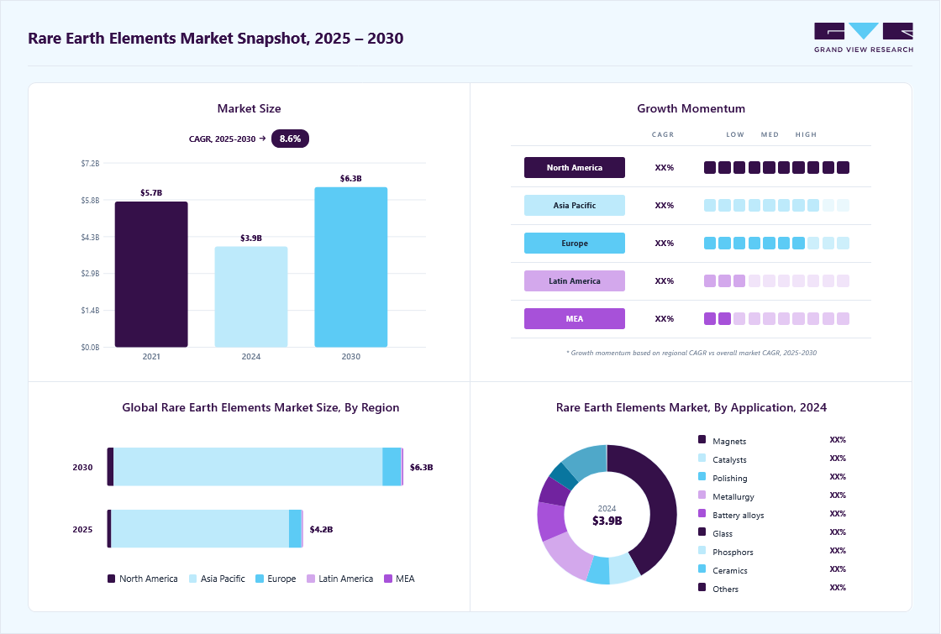This screenshot has height=634, width=941.
Task: Click the $3.9B value in the donut center
Action: [607, 521]
